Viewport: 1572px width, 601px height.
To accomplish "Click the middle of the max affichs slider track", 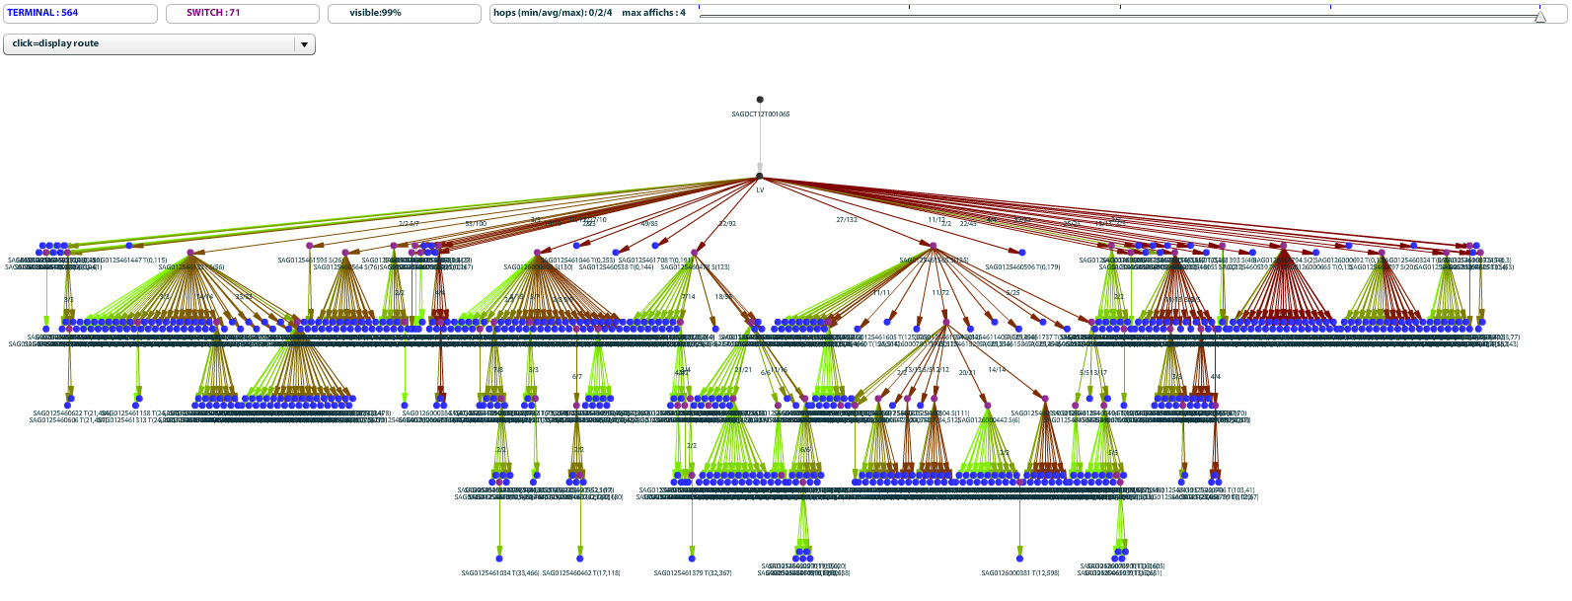I will click(x=1120, y=15).
